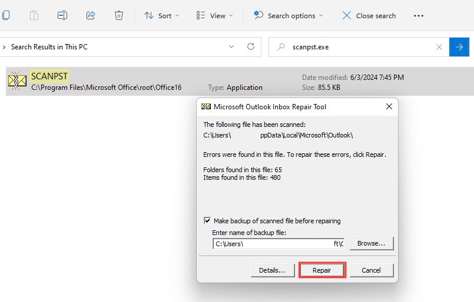
Task: Click Browse... for the backup file
Action: pyautogui.click(x=371, y=243)
